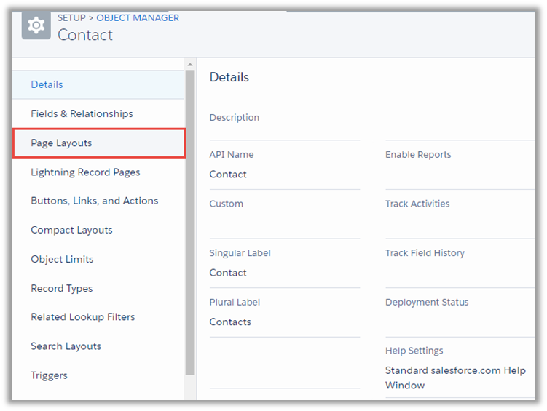Open the highlighted Page Layouts item
The height and width of the screenshot is (411, 547).
coord(61,143)
